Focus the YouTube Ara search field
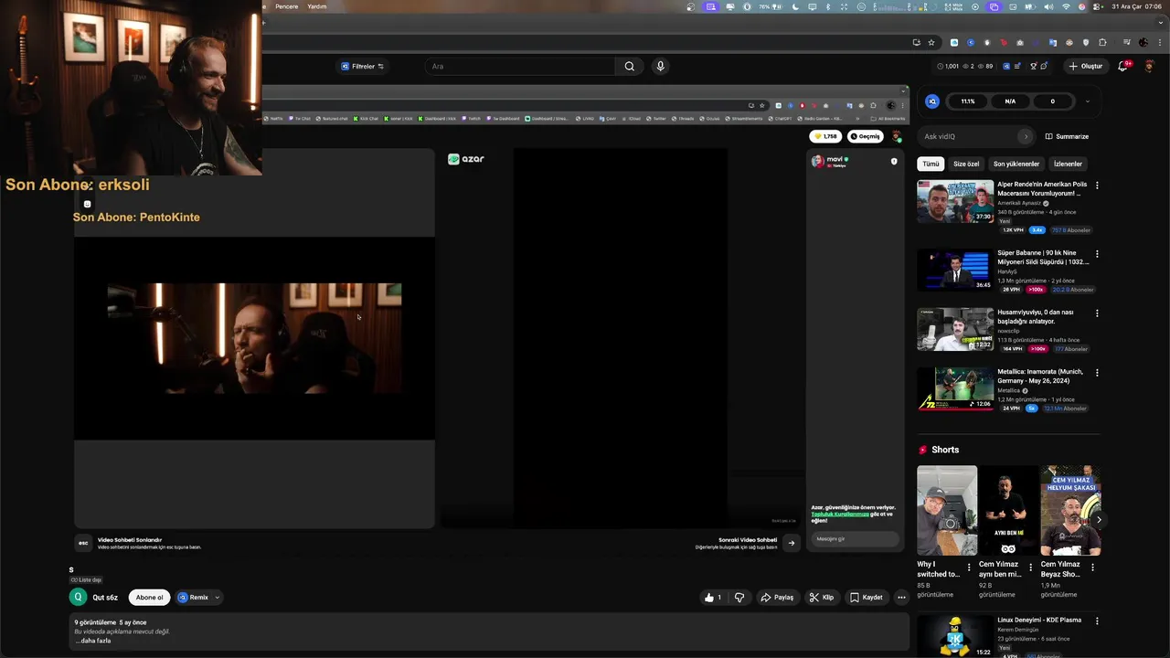The width and height of the screenshot is (1170, 658). click(x=521, y=66)
